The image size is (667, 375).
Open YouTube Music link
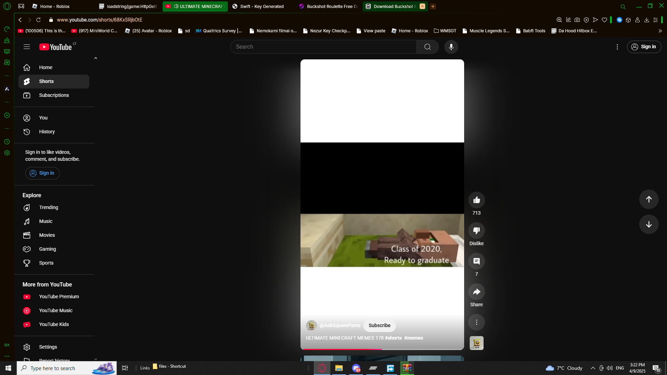pyautogui.click(x=54, y=310)
